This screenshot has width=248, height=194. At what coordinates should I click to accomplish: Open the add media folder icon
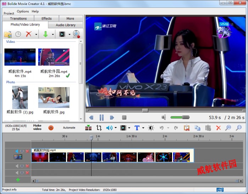(8, 34)
